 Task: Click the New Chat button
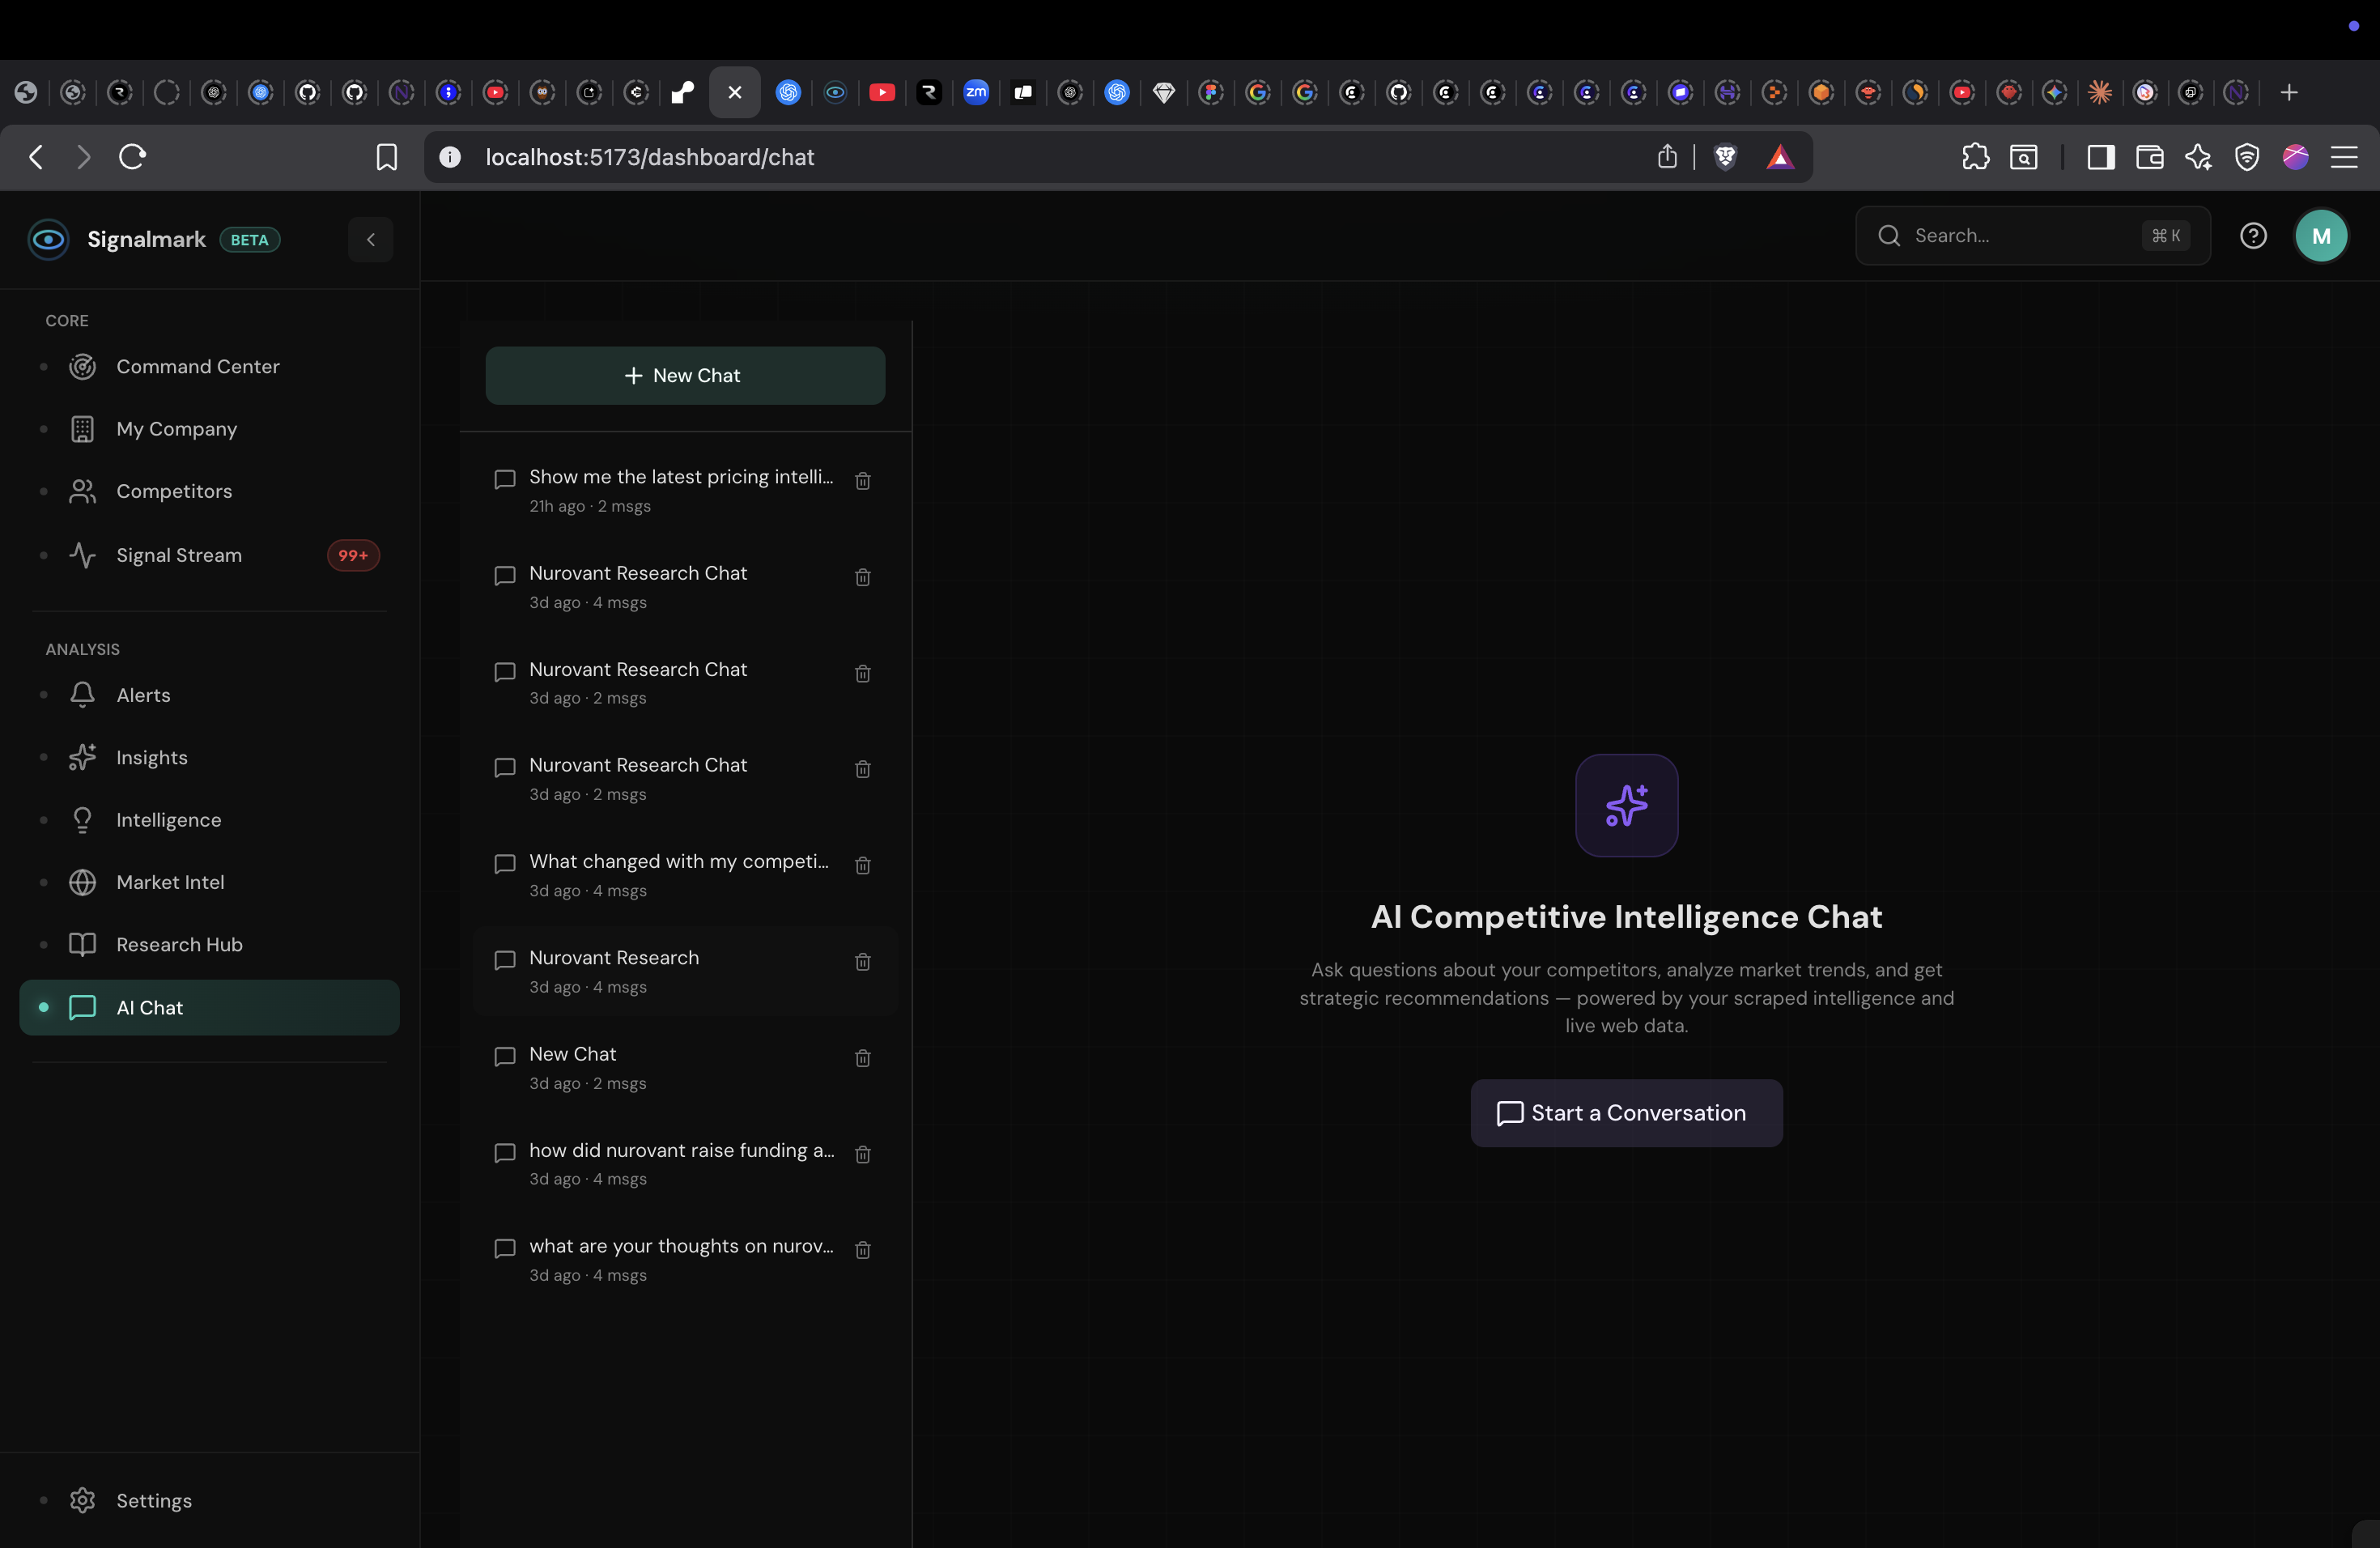coord(684,376)
